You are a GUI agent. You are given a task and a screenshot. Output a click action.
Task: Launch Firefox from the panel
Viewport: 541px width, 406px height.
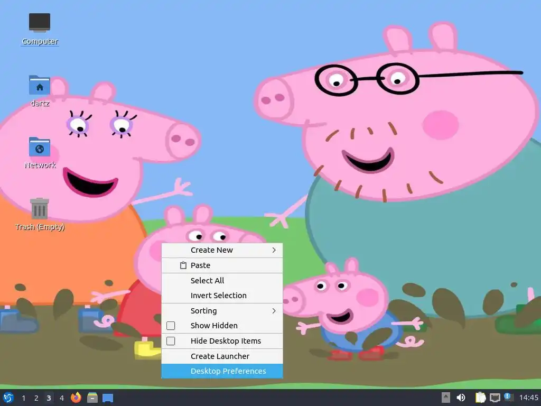tap(76, 398)
